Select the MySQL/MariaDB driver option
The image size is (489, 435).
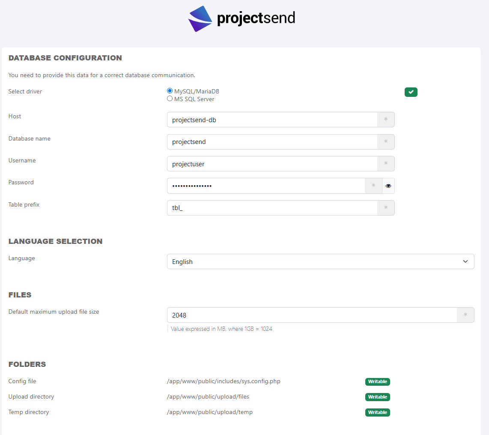tap(170, 91)
